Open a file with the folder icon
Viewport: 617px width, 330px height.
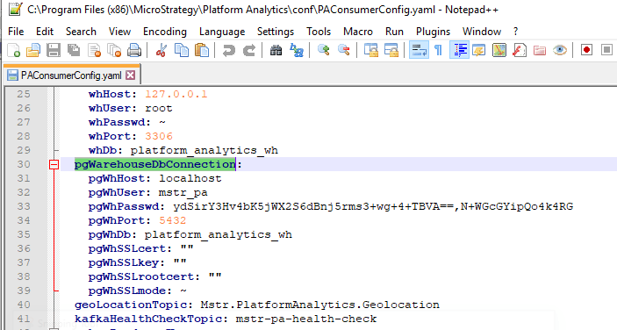tap(33, 50)
